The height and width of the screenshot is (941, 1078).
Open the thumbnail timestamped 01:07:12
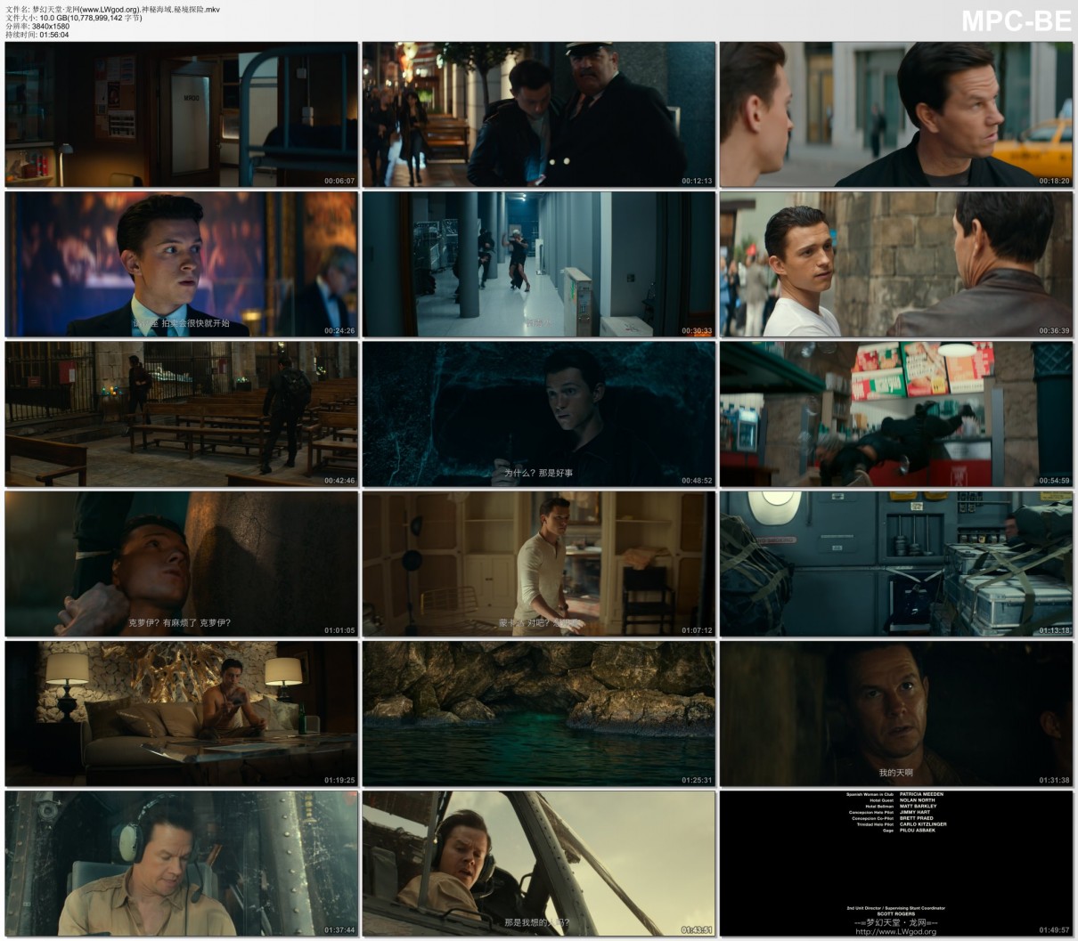pos(538,564)
